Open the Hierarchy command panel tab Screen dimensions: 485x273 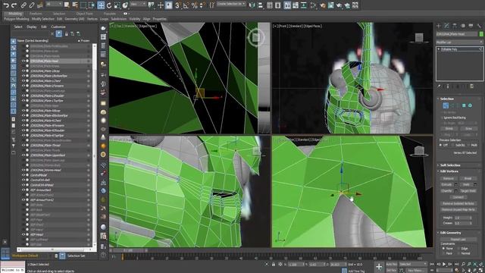[455, 26]
